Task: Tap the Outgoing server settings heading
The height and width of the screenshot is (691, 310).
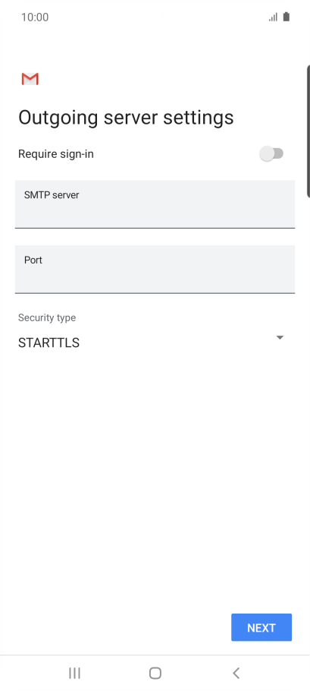Action: pyautogui.click(x=126, y=118)
